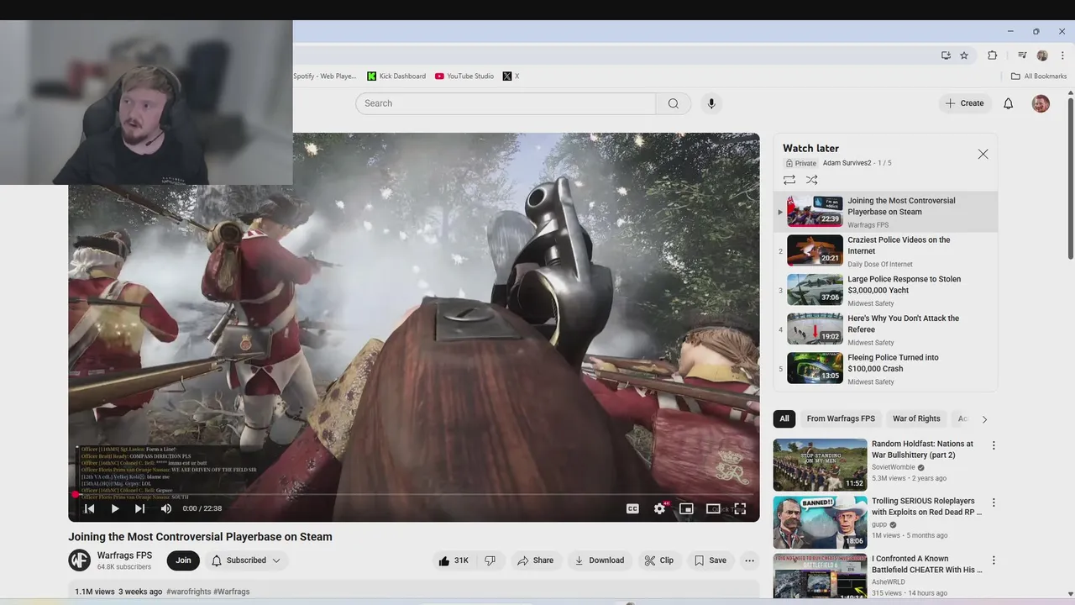Open YouTube notifications bell
This screenshot has height=605, width=1075.
pyautogui.click(x=1009, y=103)
